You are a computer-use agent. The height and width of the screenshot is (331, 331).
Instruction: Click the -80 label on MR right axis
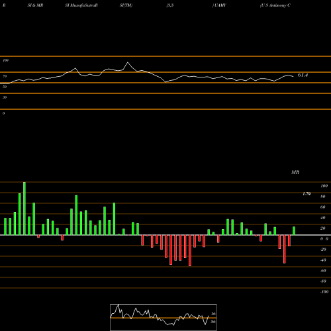click(323, 281)
